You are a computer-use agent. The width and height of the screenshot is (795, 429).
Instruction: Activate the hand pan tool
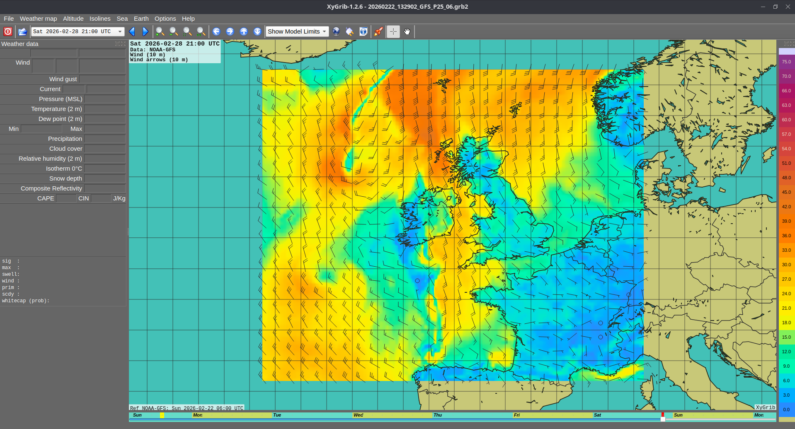click(407, 31)
